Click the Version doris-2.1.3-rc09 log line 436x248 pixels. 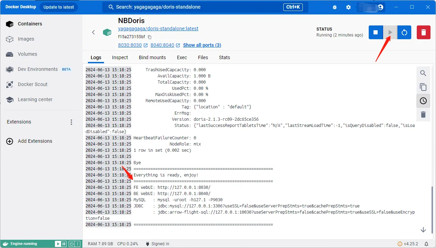(215, 119)
